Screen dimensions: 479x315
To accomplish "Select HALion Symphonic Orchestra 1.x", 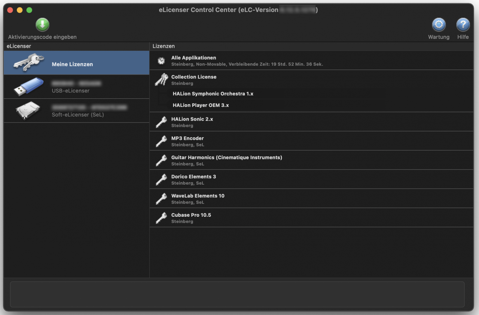I will pos(213,93).
